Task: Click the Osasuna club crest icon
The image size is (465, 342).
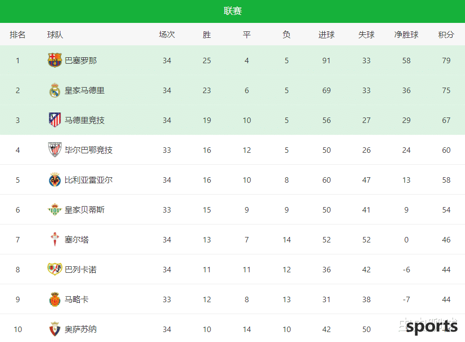Action: [54, 329]
